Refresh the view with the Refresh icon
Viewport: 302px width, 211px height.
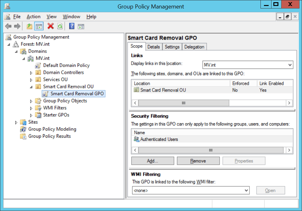coord(60,26)
